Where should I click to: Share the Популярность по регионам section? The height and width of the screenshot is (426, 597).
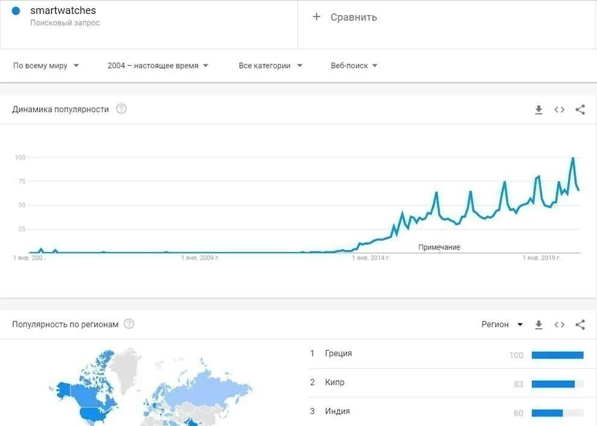pyautogui.click(x=580, y=324)
